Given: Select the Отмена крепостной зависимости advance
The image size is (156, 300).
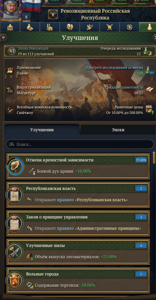Looking at the screenshot, I should click(x=78, y=166).
